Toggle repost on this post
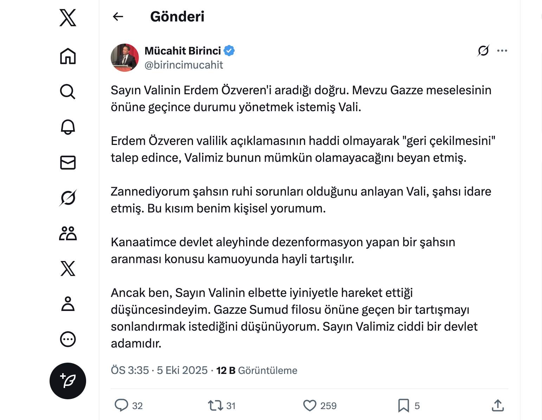Image resolution: width=542 pixels, height=420 pixels. [215, 405]
